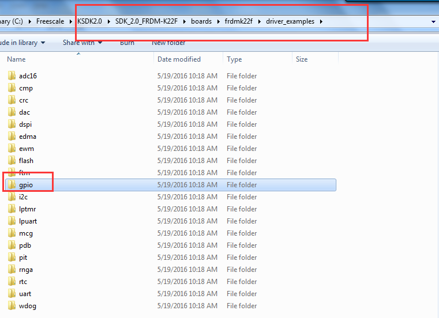Expand the frdmk22f breadcrumb arrow
The height and width of the screenshot is (318, 439).
coord(260,21)
